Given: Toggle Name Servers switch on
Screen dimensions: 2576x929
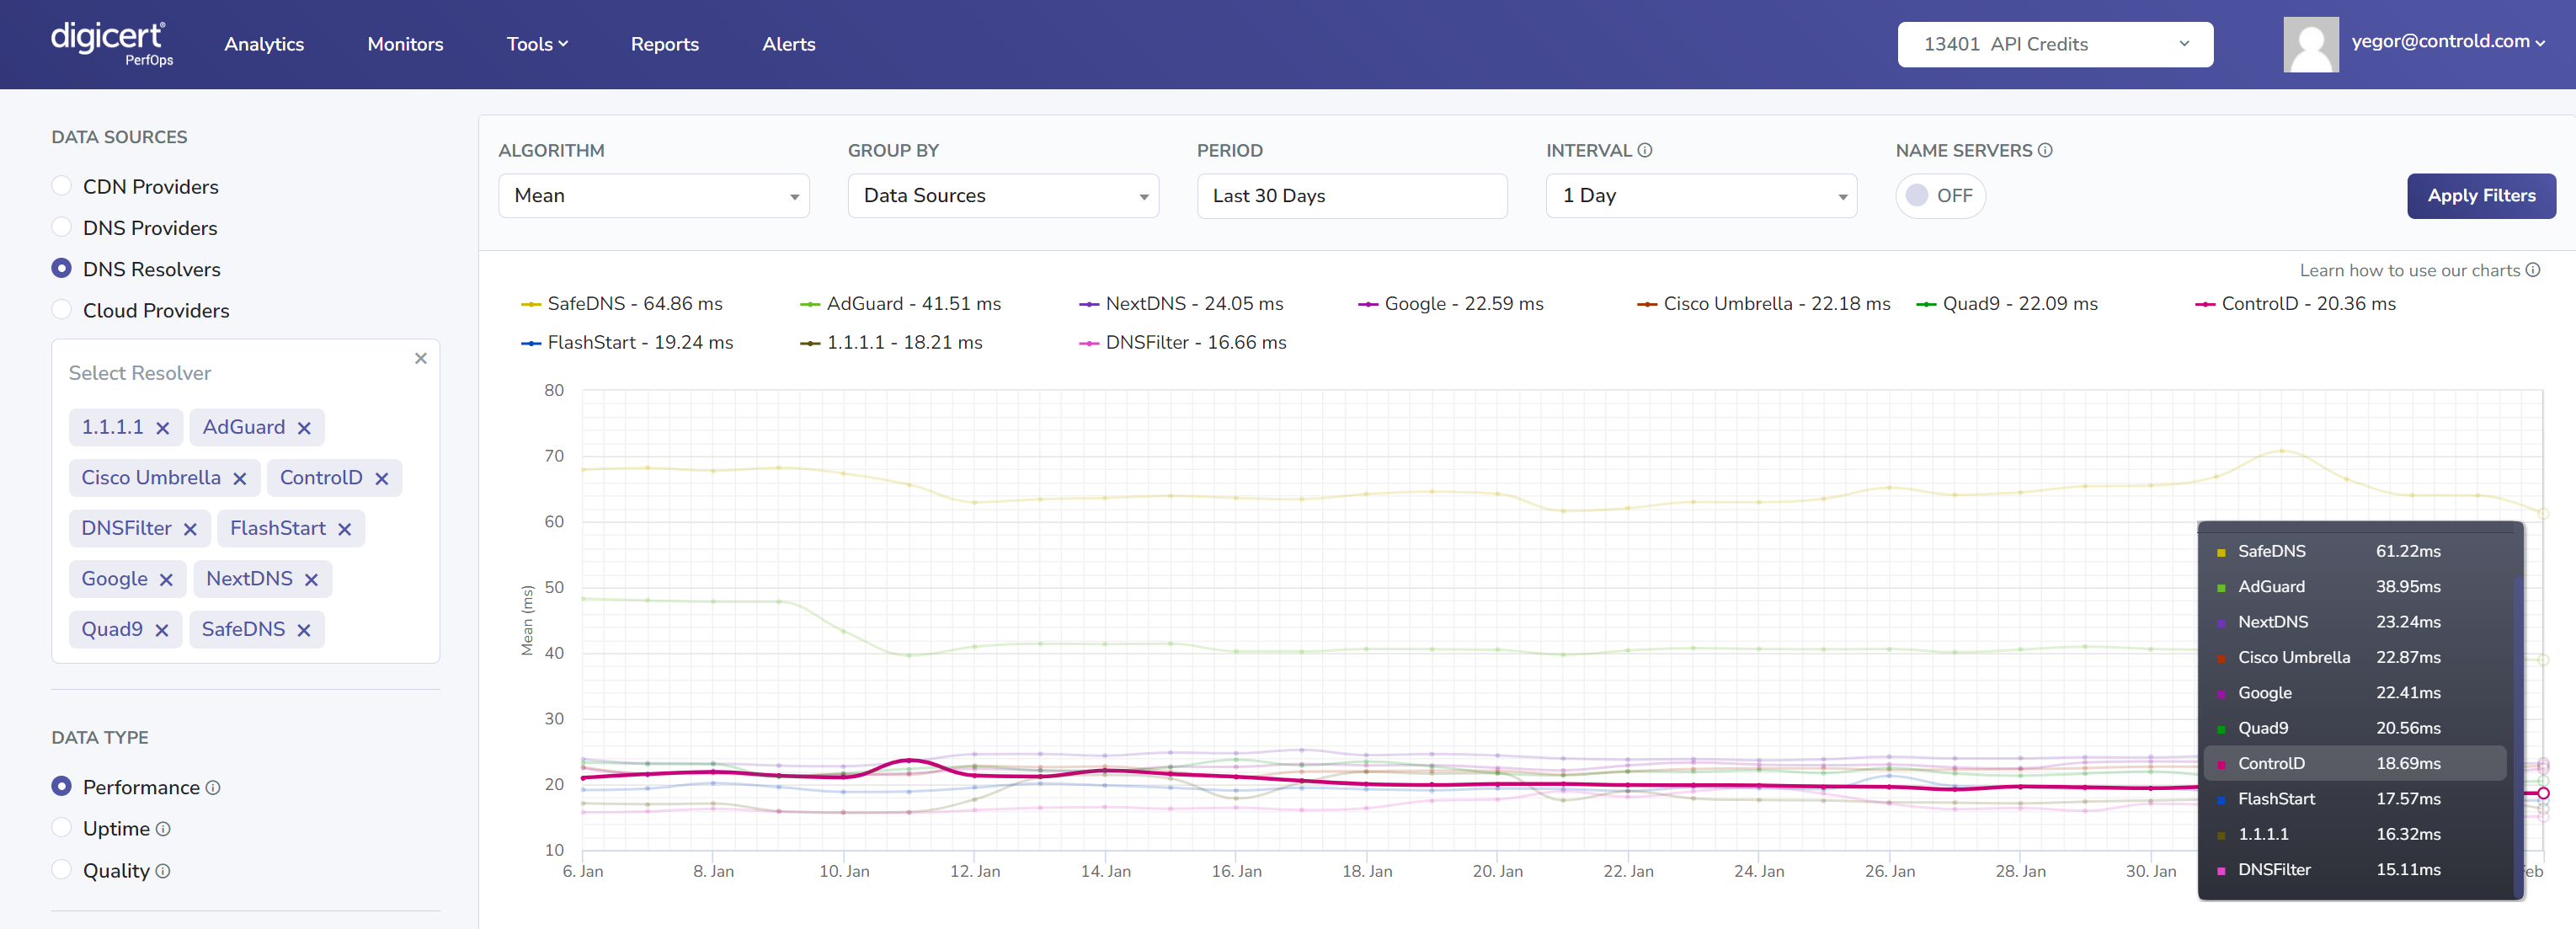Looking at the screenshot, I should (1939, 196).
